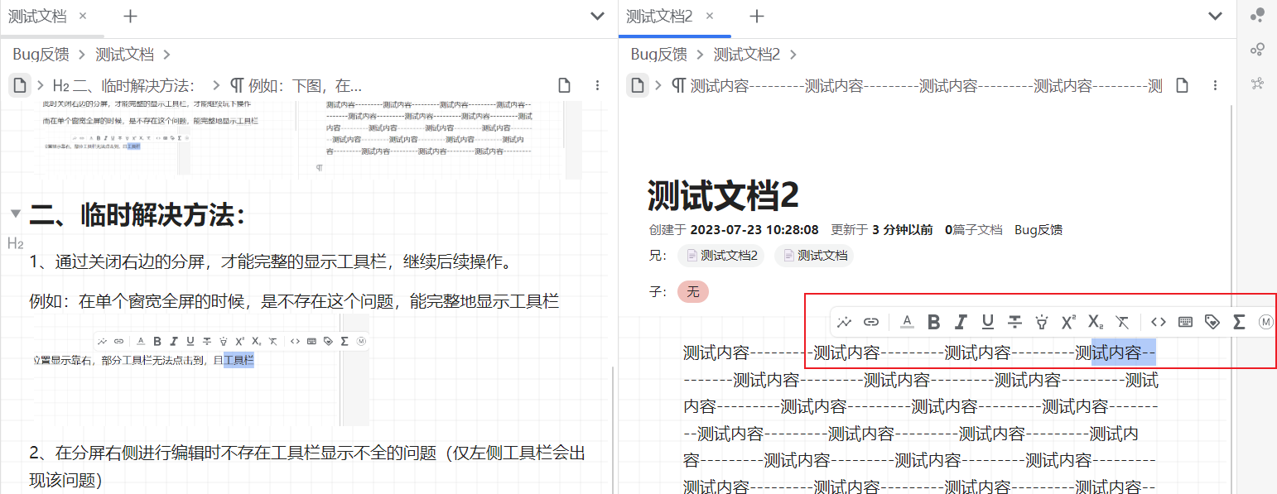Click 测试文档 in the left path bar
This screenshot has width=1277, height=494.
[124, 55]
